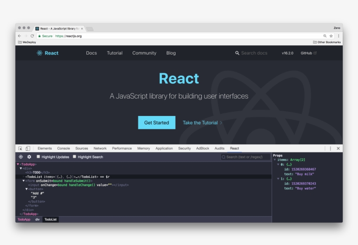Click the green Secure padlock icon
This screenshot has width=358, height=245.
39,36
